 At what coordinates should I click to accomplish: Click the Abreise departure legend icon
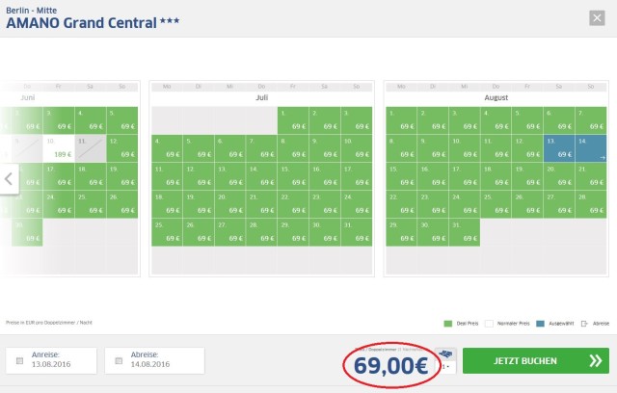(584, 324)
